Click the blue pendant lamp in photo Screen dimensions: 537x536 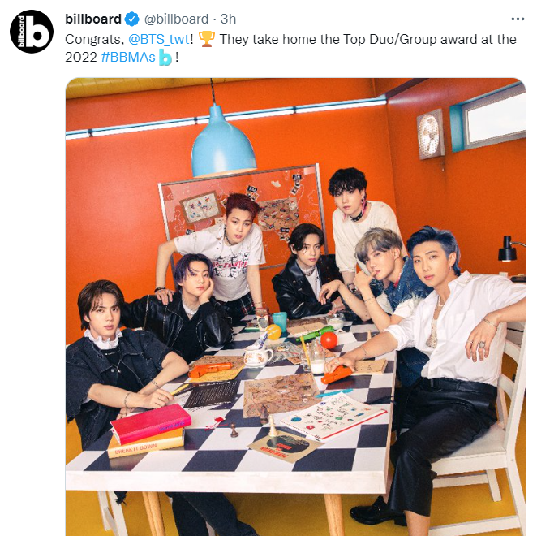pos(223,142)
